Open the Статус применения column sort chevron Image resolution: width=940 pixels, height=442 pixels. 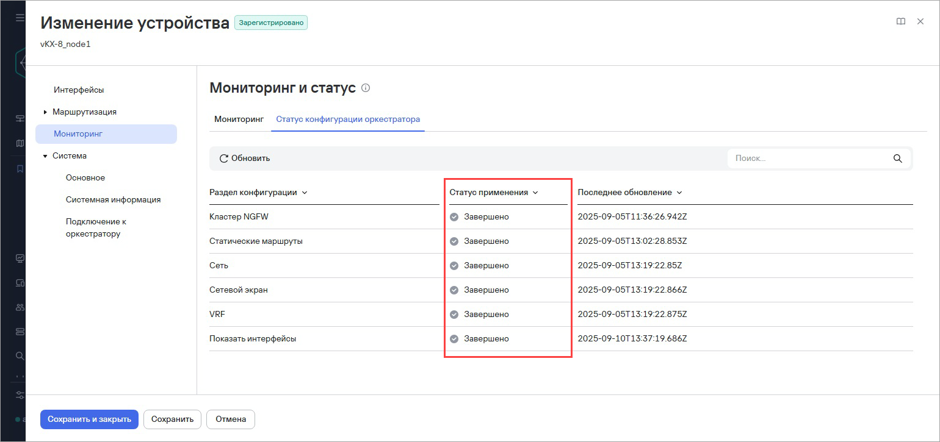tap(535, 193)
